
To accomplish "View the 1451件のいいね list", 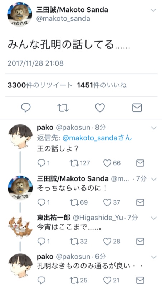I will click(x=102, y=85).
